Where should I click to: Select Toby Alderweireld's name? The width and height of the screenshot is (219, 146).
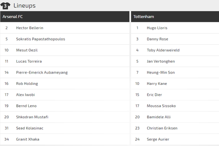[163, 50]
